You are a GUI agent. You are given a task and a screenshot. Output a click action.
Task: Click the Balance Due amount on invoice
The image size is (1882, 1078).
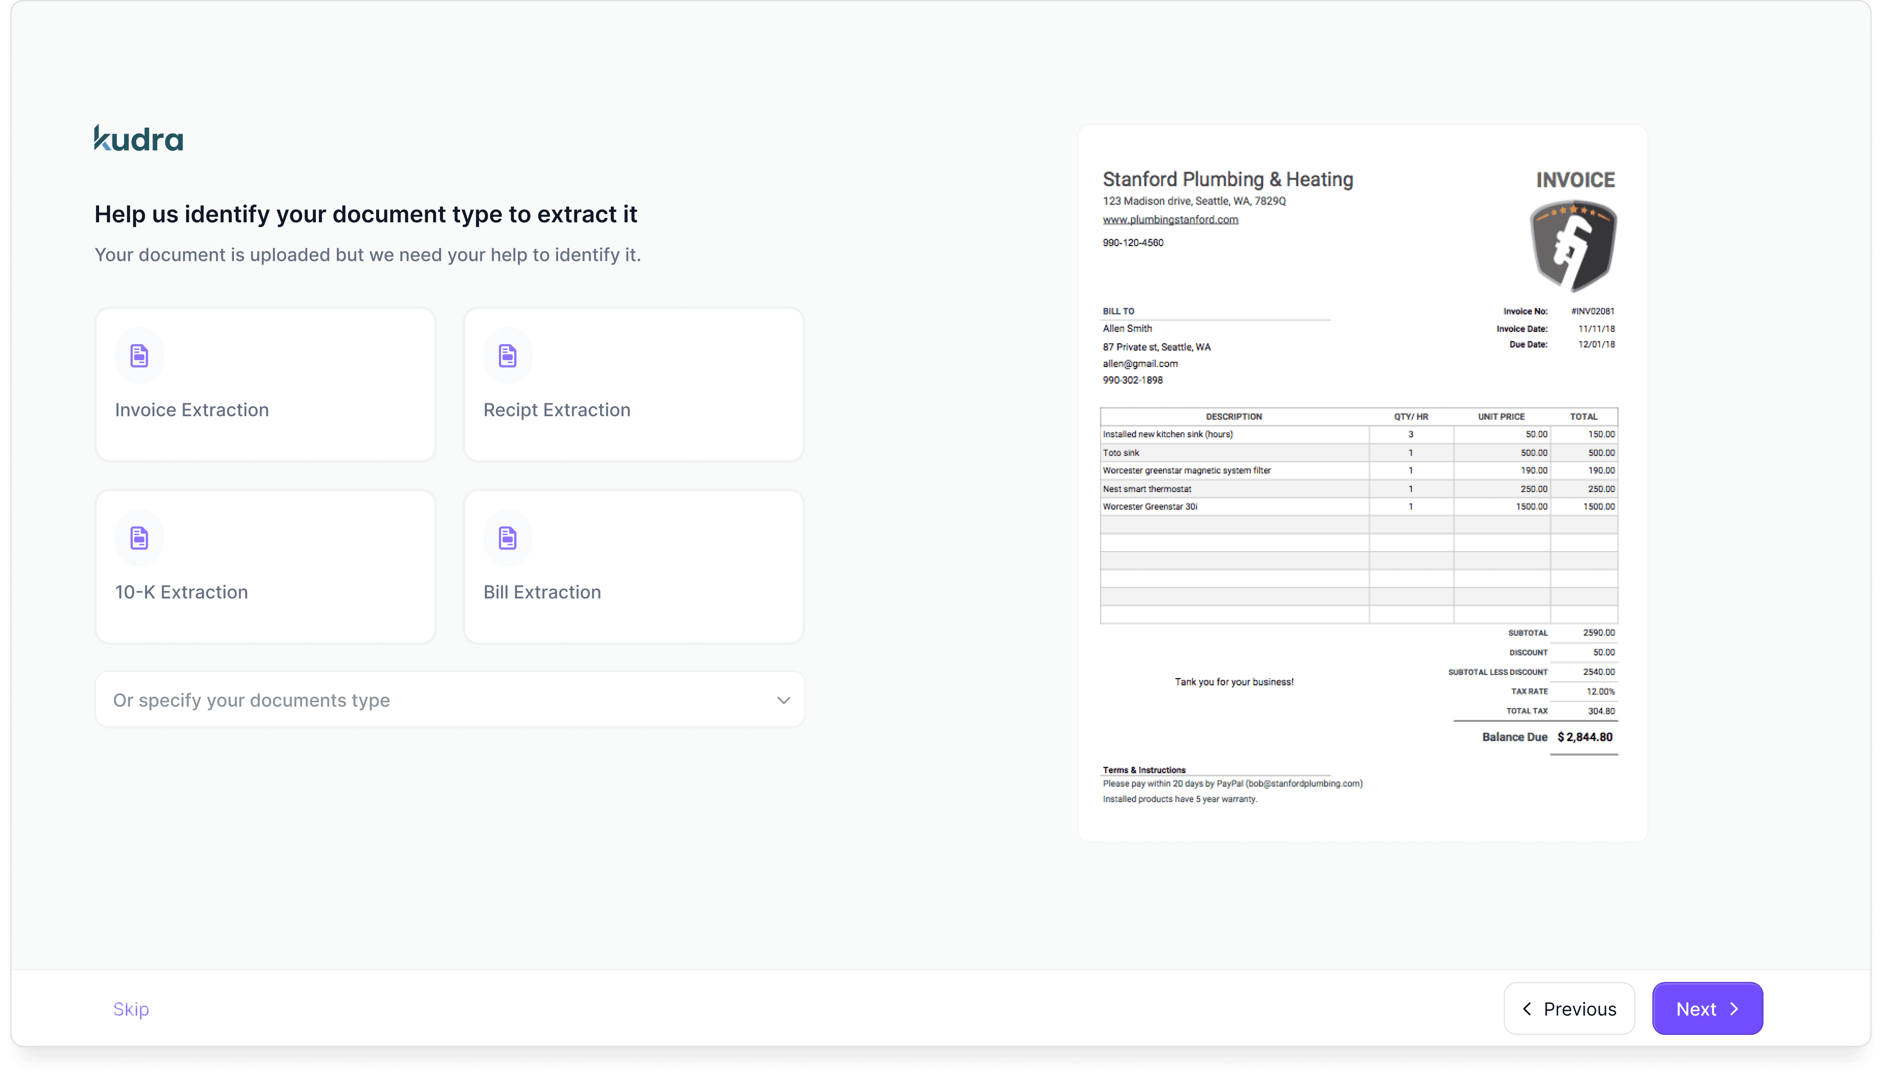point(1584,737)
